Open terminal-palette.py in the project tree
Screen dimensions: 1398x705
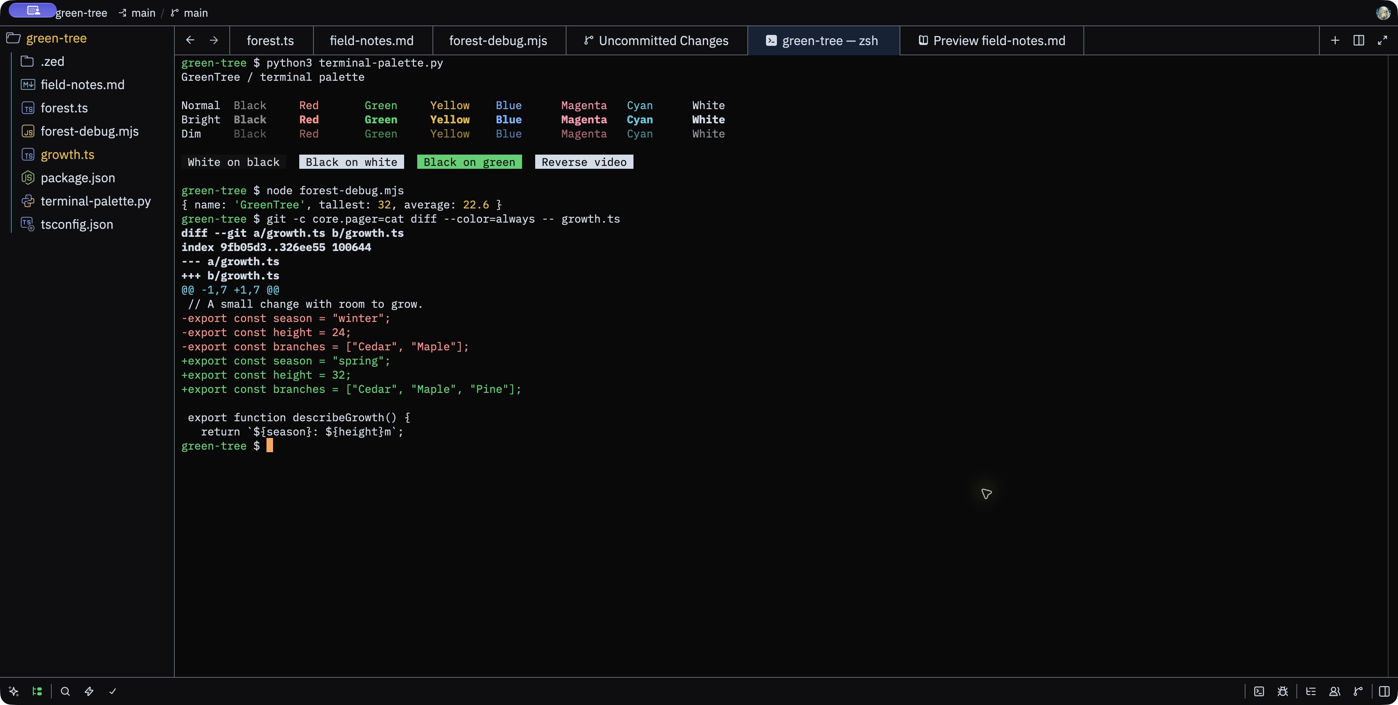coord(87,201)
